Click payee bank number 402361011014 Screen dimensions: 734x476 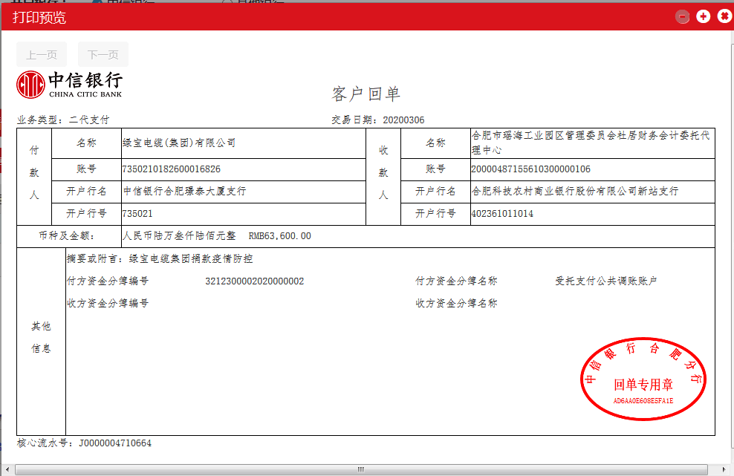(502, 214)
